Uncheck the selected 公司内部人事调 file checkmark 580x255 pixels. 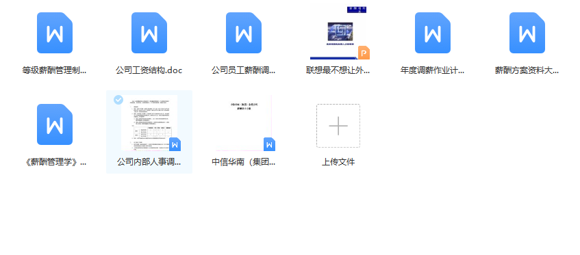[x=118, y=100]
